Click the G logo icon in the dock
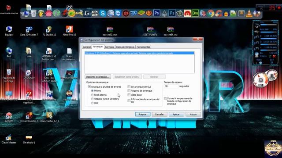Image resolution: width=282 pixels, height=158 pixels. pyautogui.click(x=87, y=13)
